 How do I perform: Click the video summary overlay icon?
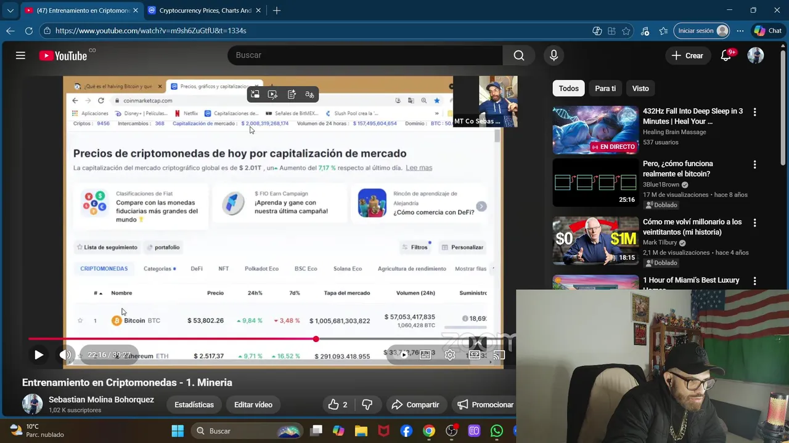pos(292,94)
